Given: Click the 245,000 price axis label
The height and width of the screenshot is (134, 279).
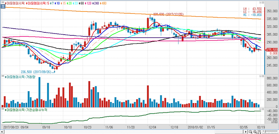Looking at the screenshot, I should pos(272,66).
